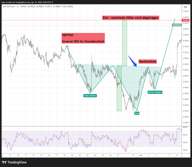This screenshot has width=192, height=167.
Task: Select the Linke Schulter label
Action: click(x=90, y=96)
